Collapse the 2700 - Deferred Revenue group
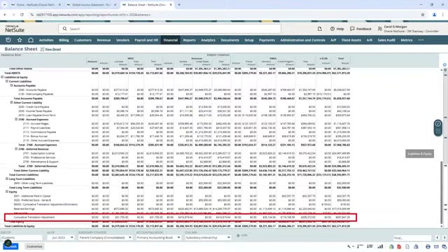Screen dimensions: 448x252 point(16,149)
